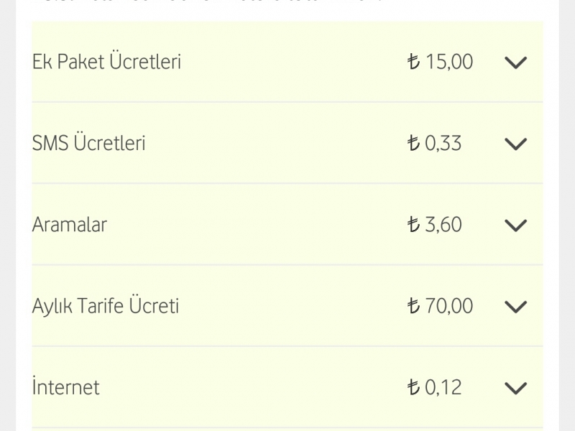Click the lira icon beside 15,00
575x431 pixels.
pyautogui.click(x=413, y=62)
